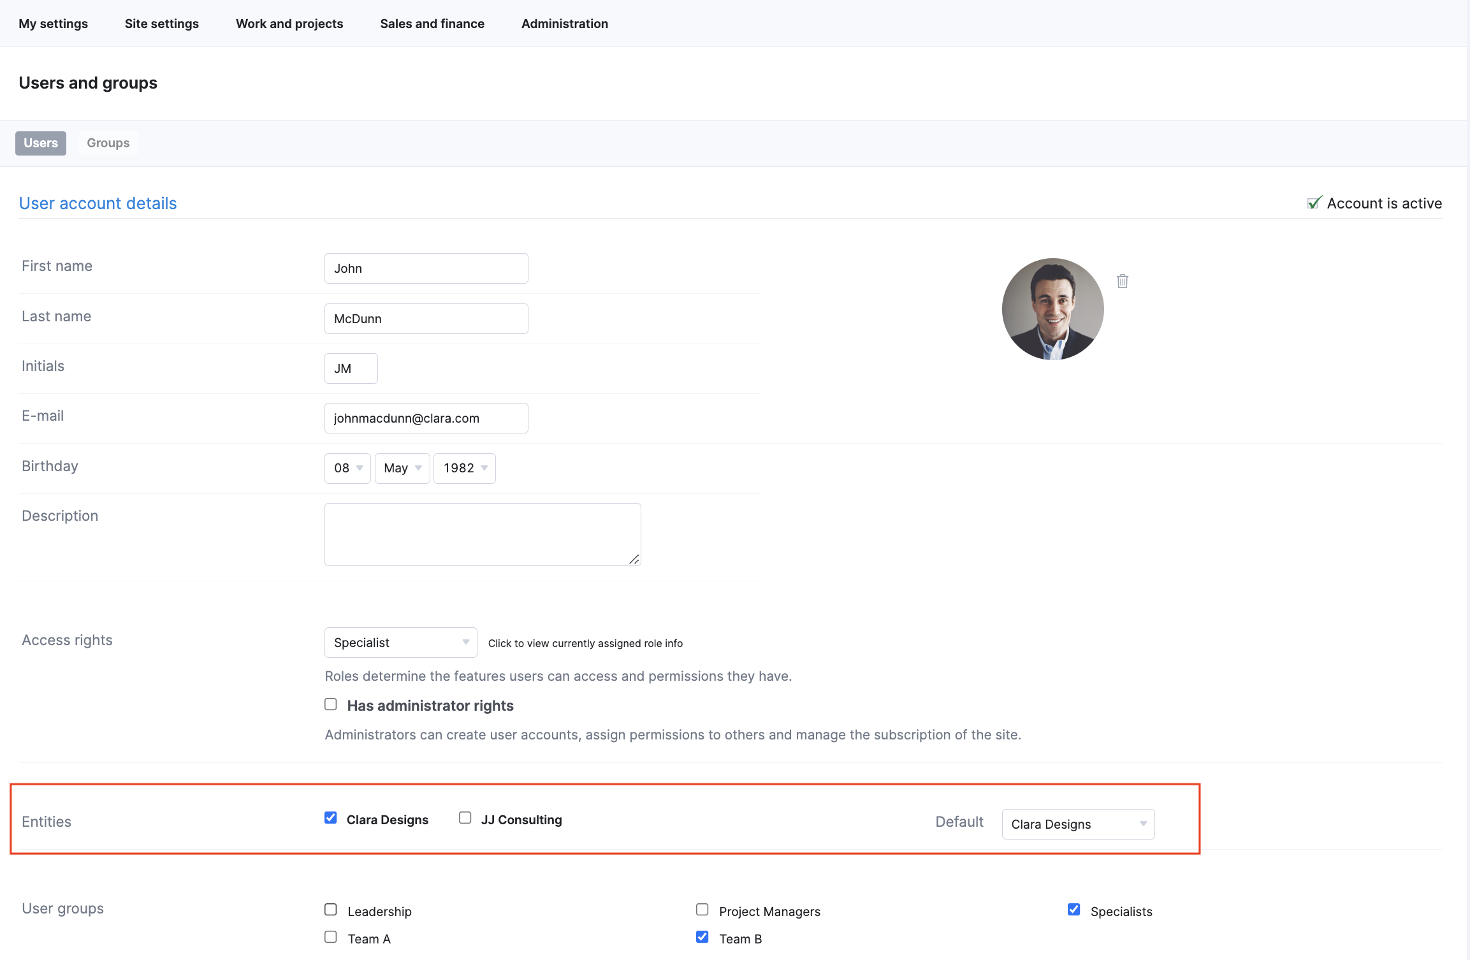Open the birthday day dropdown showing 08

point(347,468)
